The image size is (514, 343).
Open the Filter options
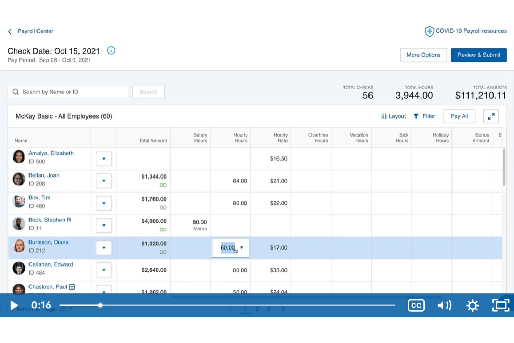coord(424,116)
